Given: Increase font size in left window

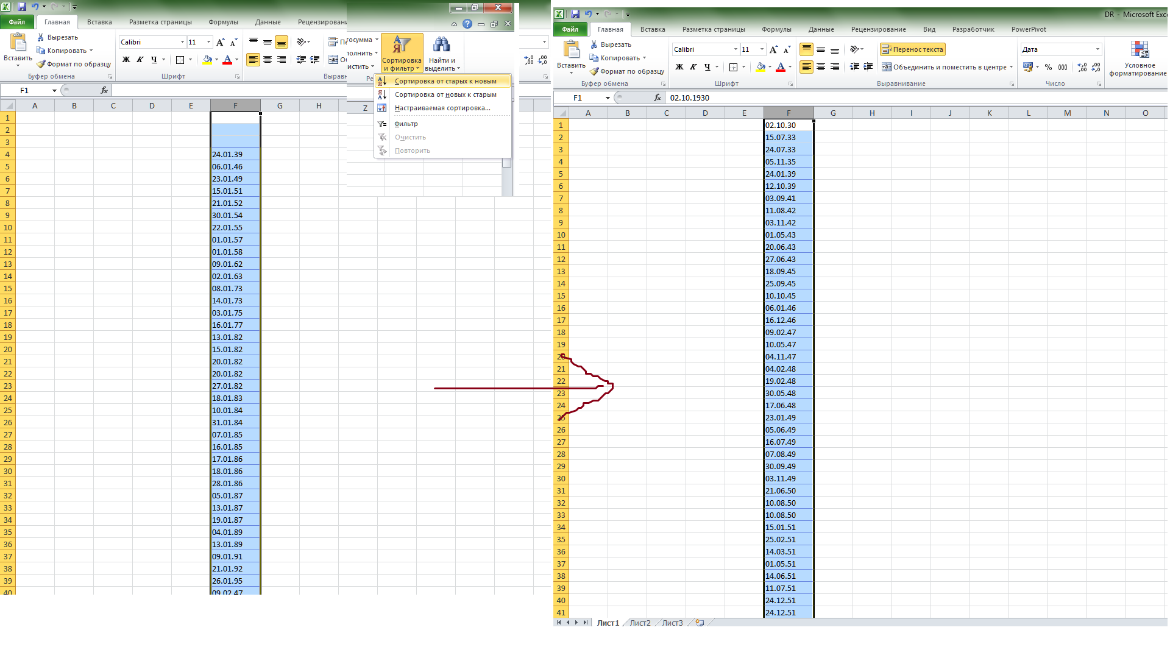Looking at the screenshot, I should (x=220, y=42).
